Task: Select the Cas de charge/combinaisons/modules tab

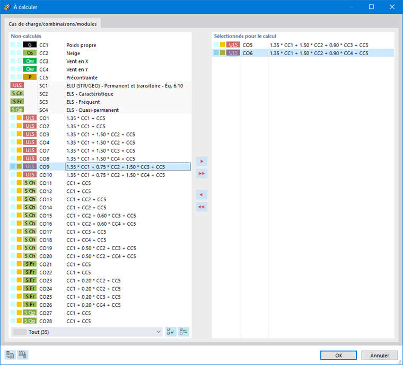Action: (x=52, y=24)
